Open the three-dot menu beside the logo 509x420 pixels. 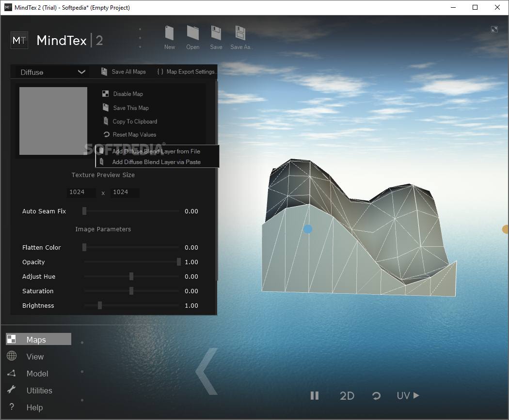click(x=140, y=38)
